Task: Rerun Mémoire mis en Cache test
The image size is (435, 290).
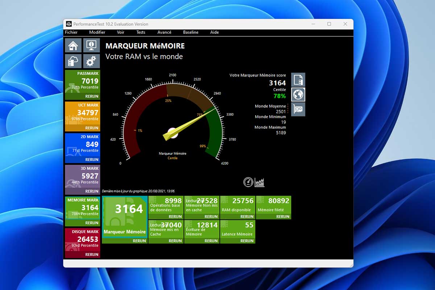Action: click(175, 241)
